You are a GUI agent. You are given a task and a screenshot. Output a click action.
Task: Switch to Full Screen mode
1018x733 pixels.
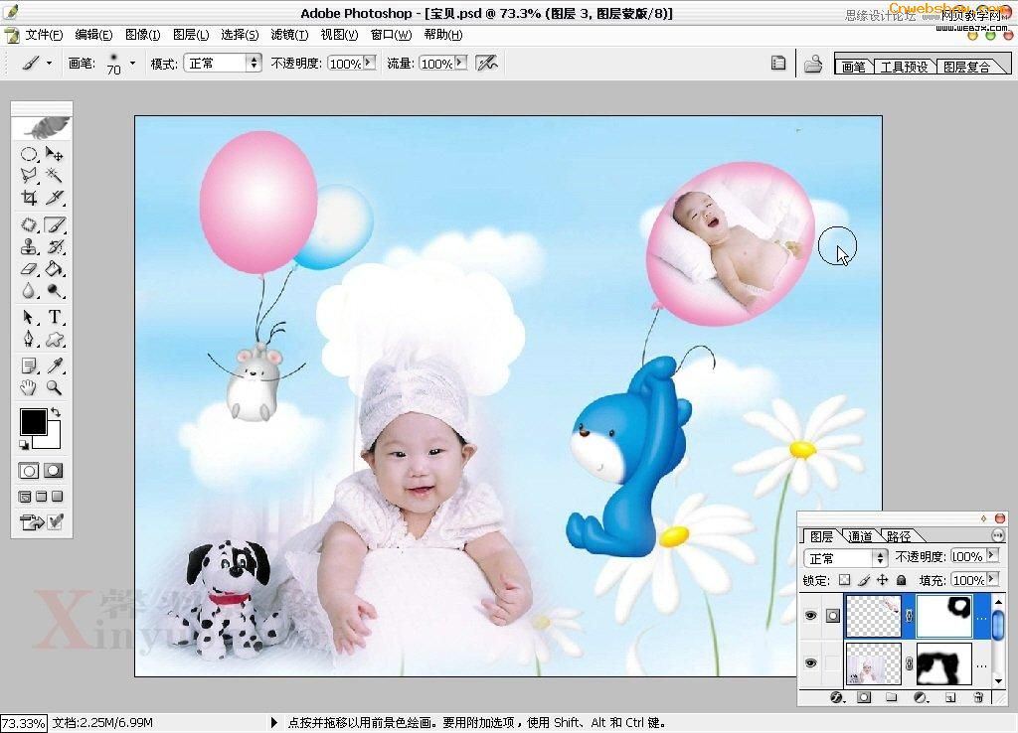tap(57, 497)
